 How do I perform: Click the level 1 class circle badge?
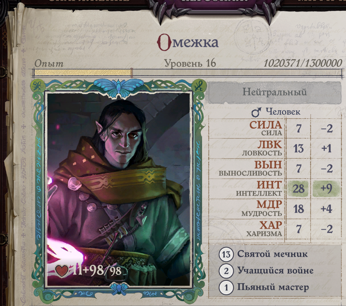click(226, 287)
